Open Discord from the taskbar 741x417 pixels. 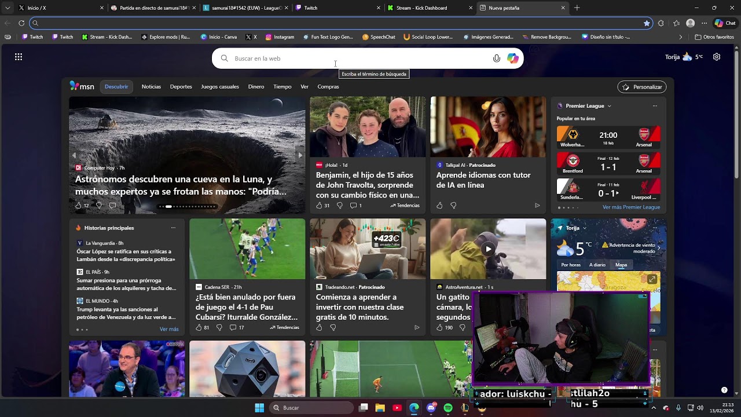coord(431,408)
